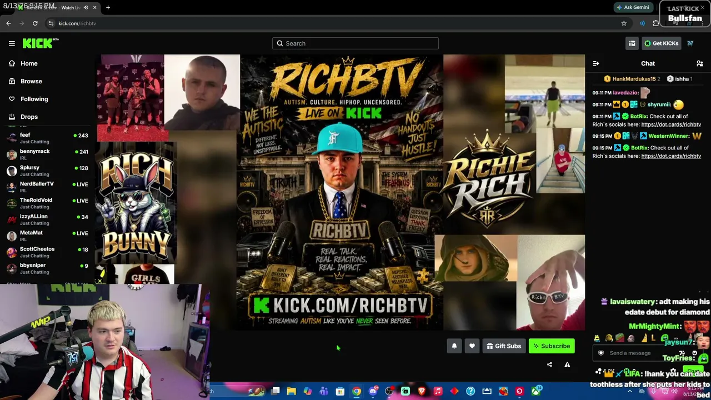Click the notification bell for RichBTV
The width and height of the screenshot is (711, 400).
tap(454, 346)
